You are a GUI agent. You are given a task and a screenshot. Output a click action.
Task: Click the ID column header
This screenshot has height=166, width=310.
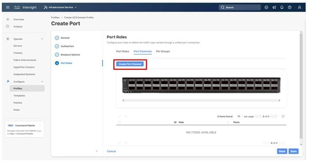coord(175,122)
